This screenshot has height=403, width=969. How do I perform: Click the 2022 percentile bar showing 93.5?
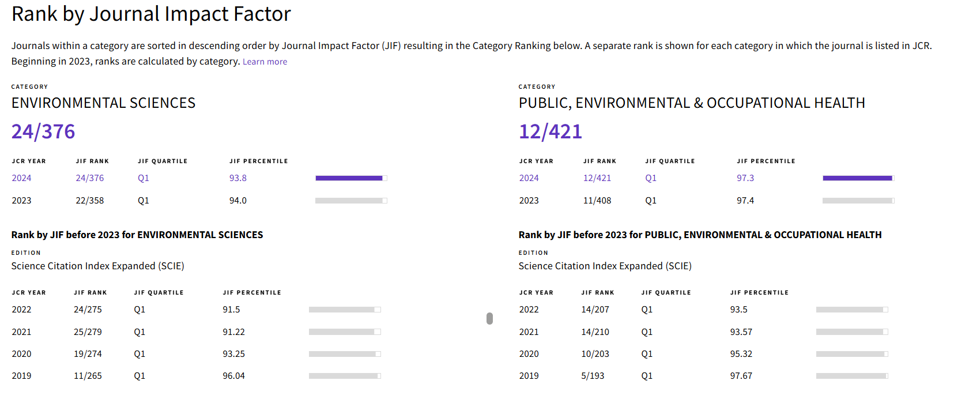(851, 310)
